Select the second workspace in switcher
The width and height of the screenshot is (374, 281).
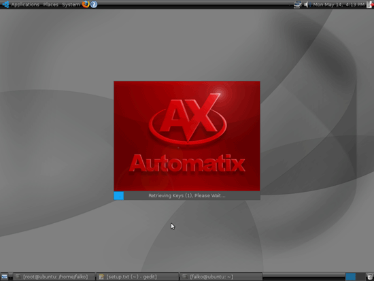coord(360,277)
